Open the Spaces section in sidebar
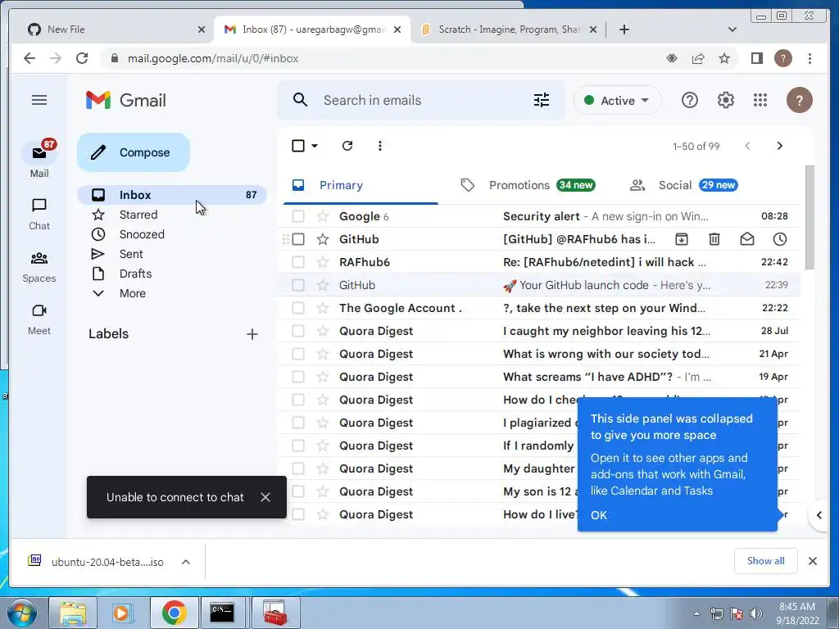The width and height of the screenshot is (839, 629). pos(39,266)
